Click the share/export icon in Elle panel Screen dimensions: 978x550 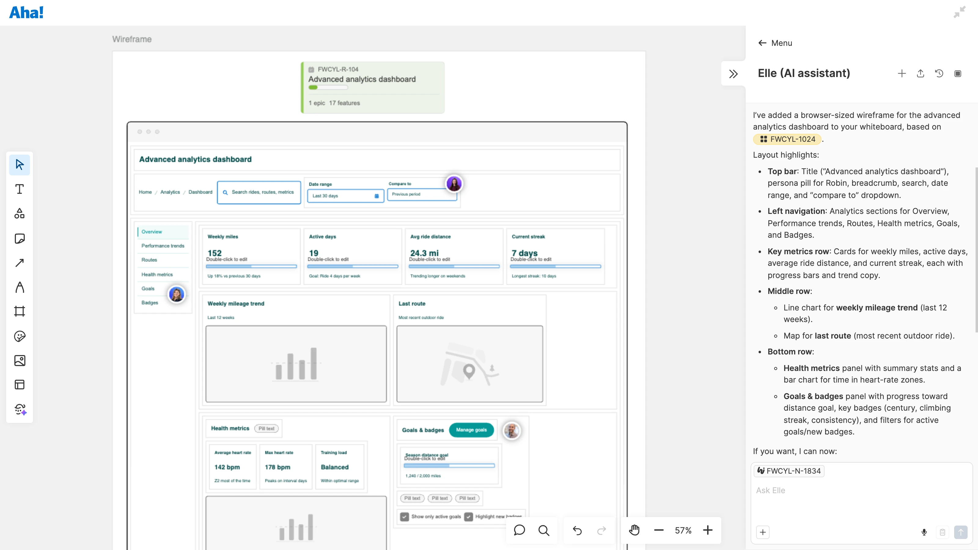point(920,73)
